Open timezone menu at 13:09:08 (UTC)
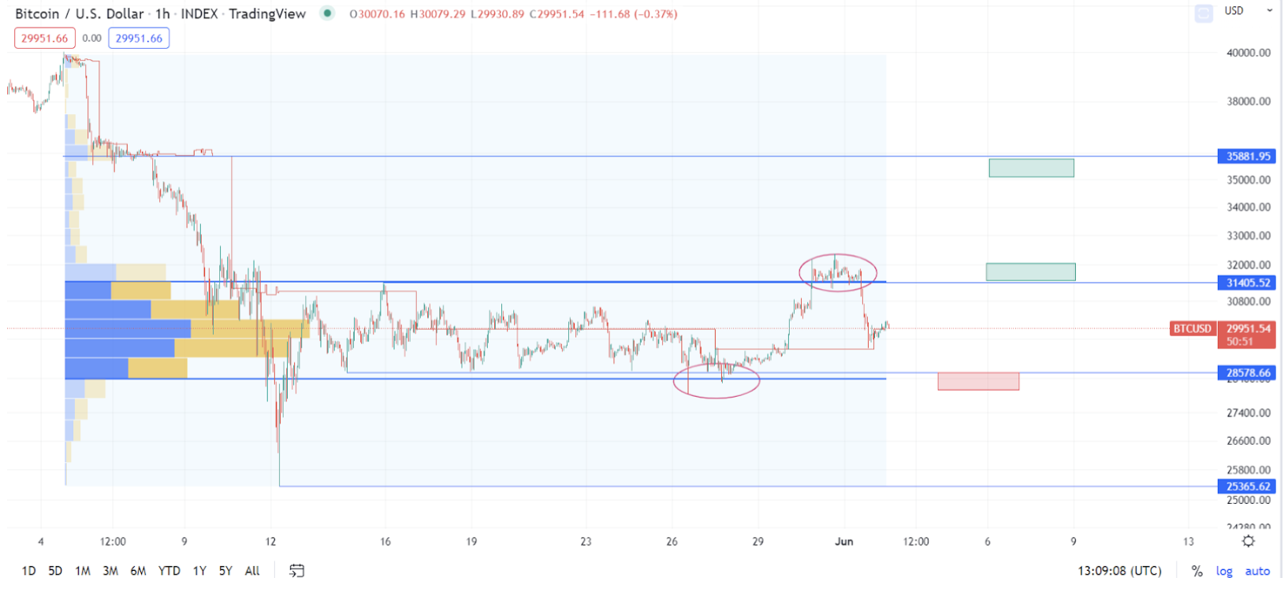This screenshot has height=600, width=1288. point(1119,571)
